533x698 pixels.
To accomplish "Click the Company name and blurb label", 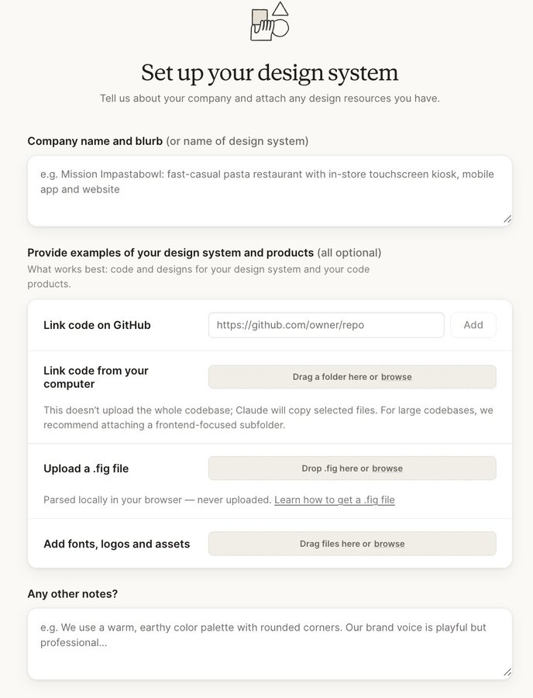I will pyautogui.click(x=95, y=141).
